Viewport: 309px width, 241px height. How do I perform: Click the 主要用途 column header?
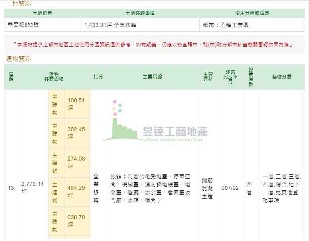pyautogui.click(x=153, y=77)
